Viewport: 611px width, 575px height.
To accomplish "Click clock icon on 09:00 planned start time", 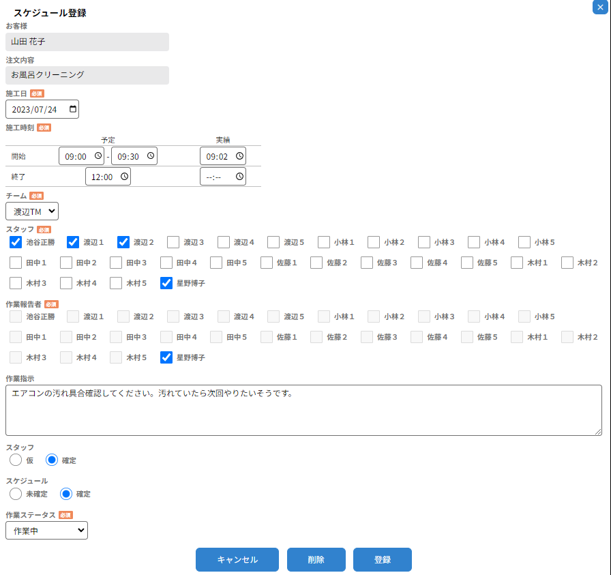I will pyautogui.click(x=98, y=156).
